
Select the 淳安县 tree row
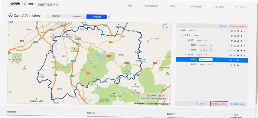tap(212, 50)
